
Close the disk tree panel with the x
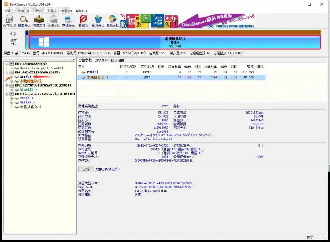(74, 59)
